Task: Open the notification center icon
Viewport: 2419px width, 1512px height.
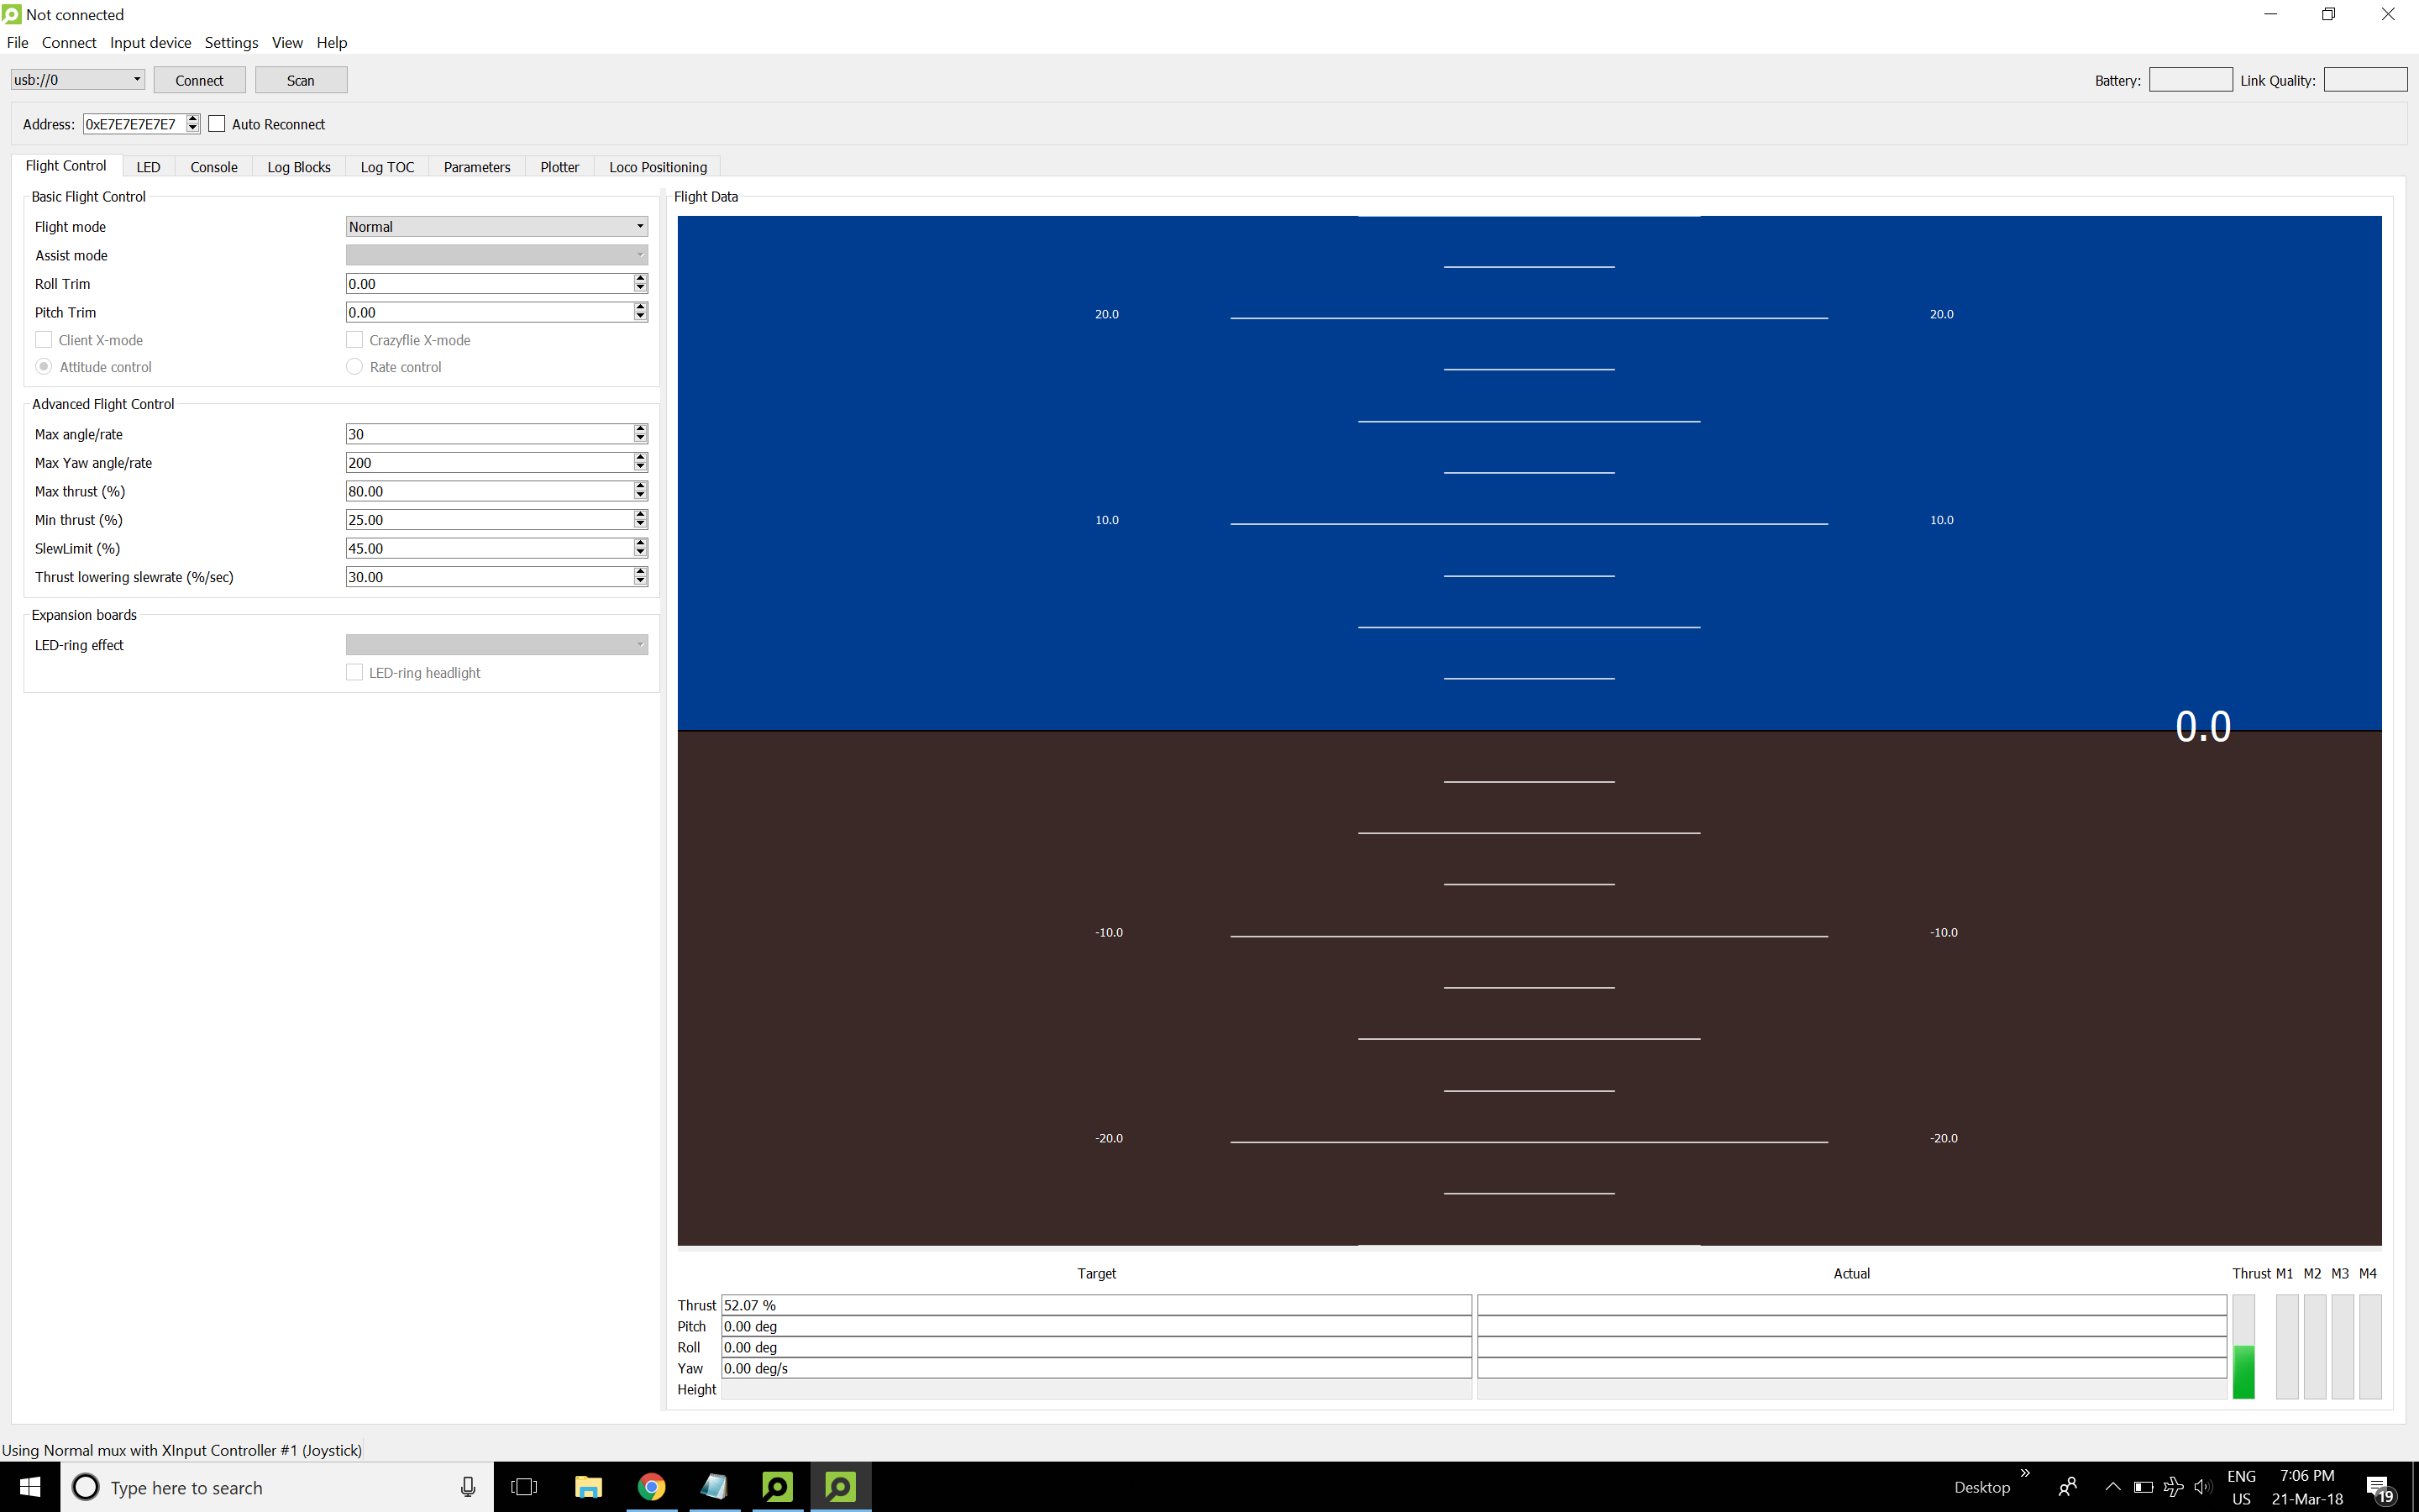Action: point(2380,1488)
